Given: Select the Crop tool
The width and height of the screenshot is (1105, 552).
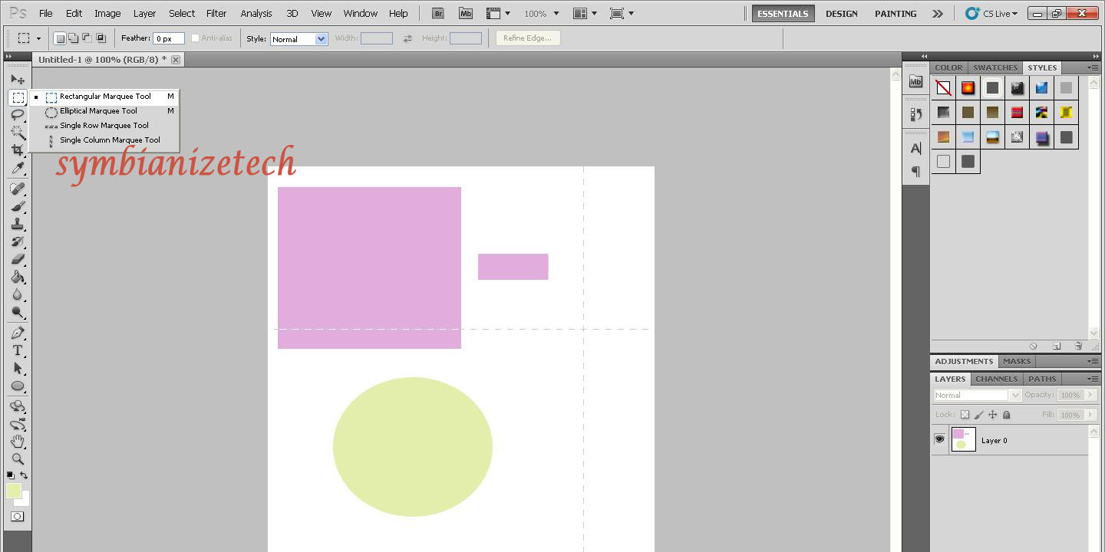Looking at the screenshot, I should 18,150.
